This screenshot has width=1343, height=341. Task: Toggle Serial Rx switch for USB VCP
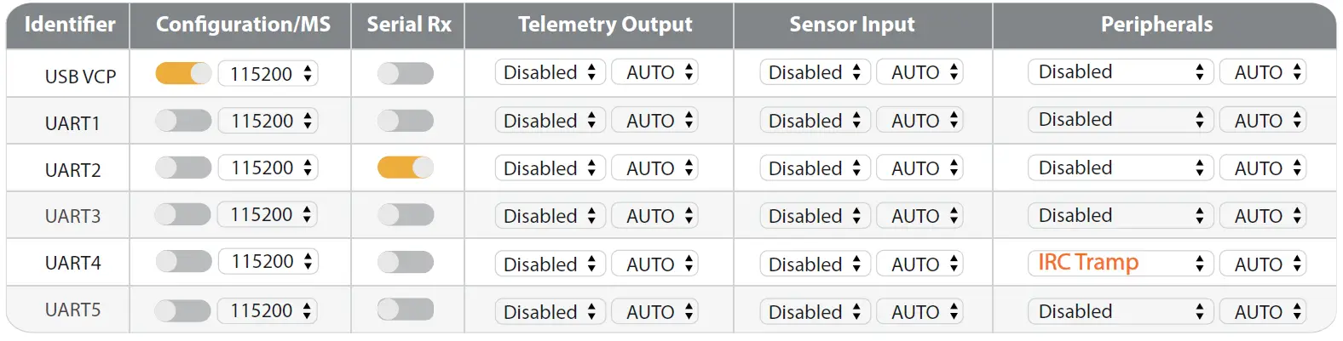(x=406, y=73)
